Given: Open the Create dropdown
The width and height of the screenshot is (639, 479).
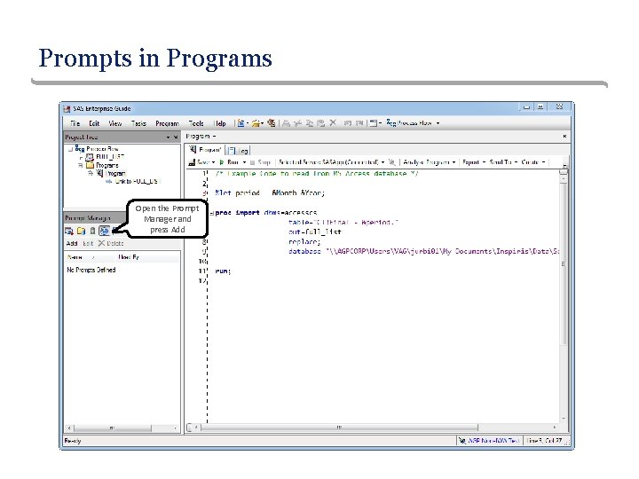Looking at the screenshot, I should pos(543,162).
